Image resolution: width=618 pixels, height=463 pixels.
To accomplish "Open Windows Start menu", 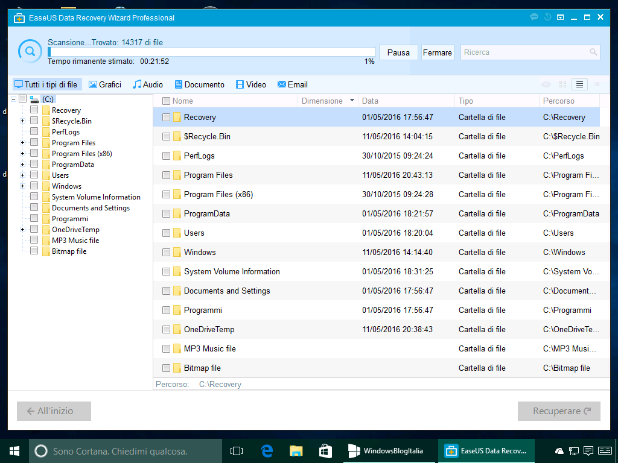I will click(14, 451).
